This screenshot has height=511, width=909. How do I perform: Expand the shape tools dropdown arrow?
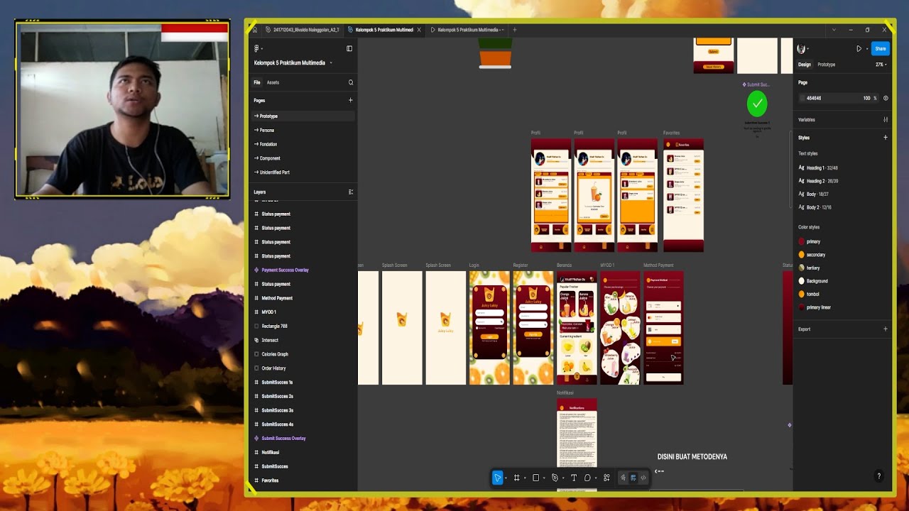[544, 478]
